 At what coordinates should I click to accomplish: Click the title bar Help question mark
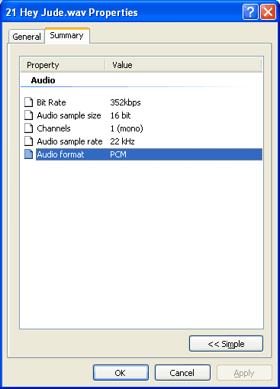tap(250, 11)
